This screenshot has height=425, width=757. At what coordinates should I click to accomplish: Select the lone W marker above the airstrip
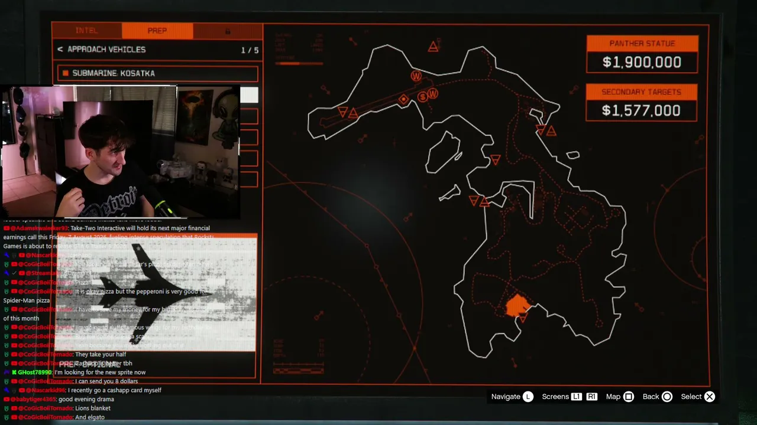(416, 76)
